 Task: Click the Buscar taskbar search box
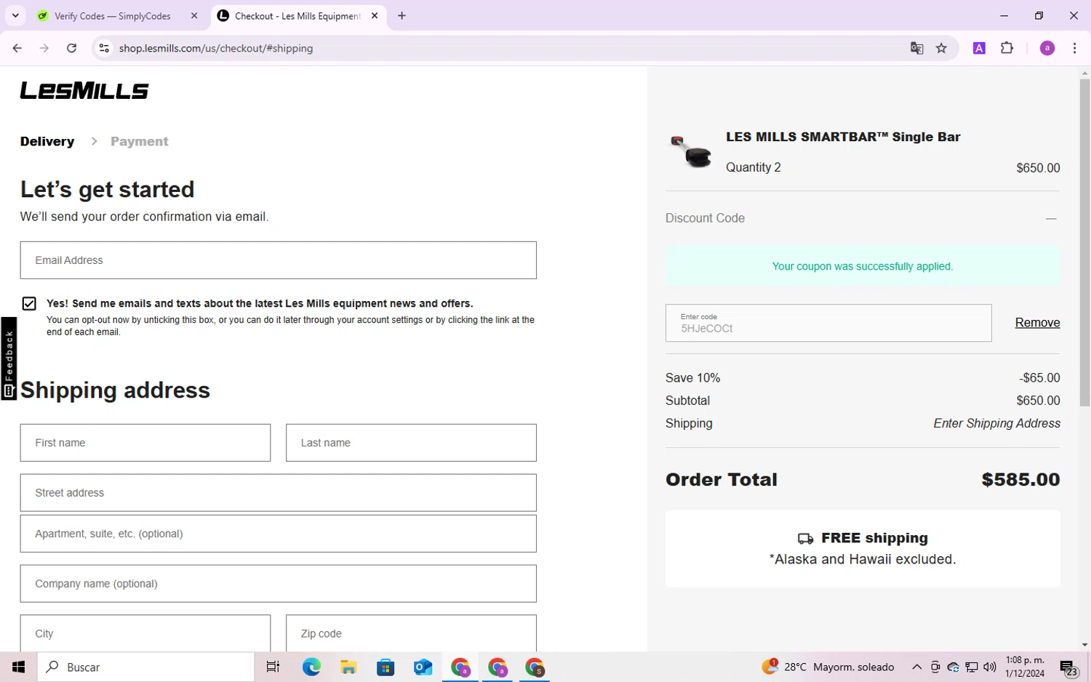click(x=145, y=667)
